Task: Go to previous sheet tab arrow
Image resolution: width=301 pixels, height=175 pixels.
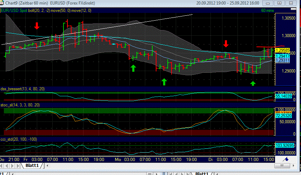Action: point(7,166)
